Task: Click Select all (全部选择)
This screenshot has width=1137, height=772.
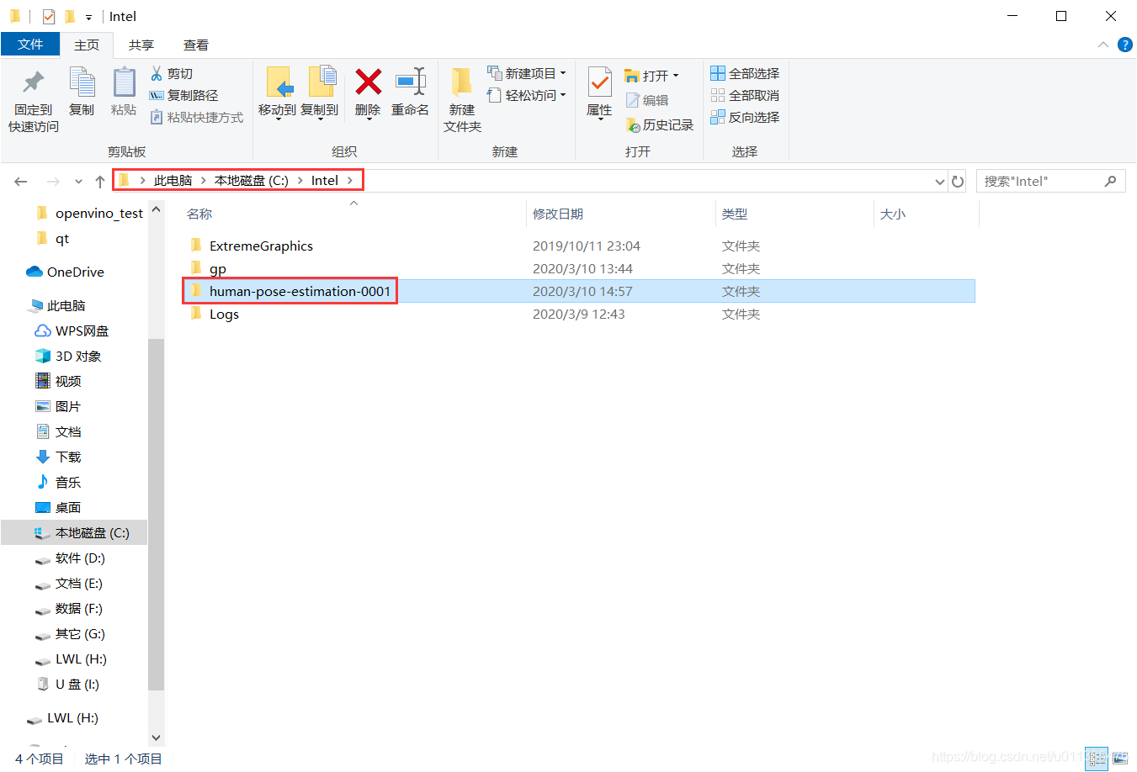Action: click(x=745, y=74)
